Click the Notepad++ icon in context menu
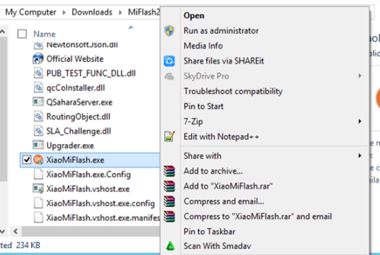380x255 pixels. (169, 136)
